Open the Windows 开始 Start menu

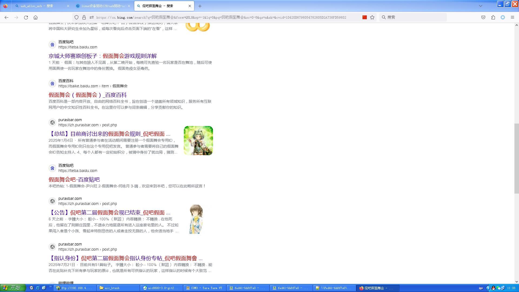(13, 288)
